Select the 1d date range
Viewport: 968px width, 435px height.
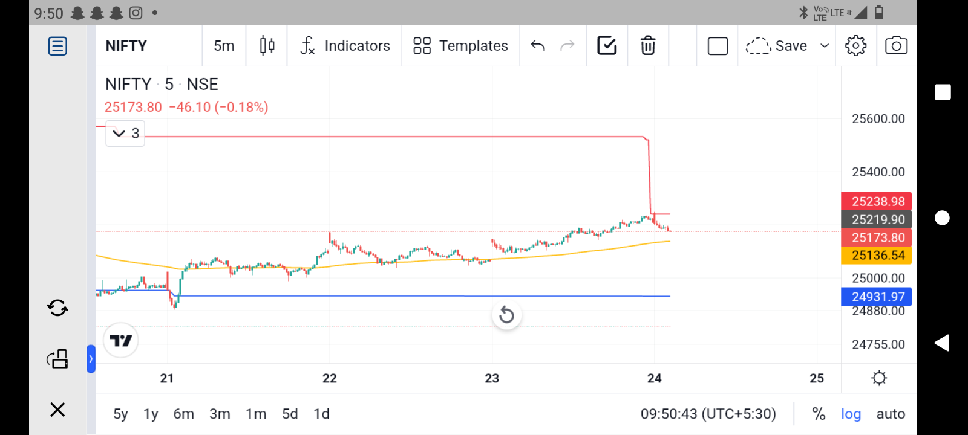(x=321, y=414)
